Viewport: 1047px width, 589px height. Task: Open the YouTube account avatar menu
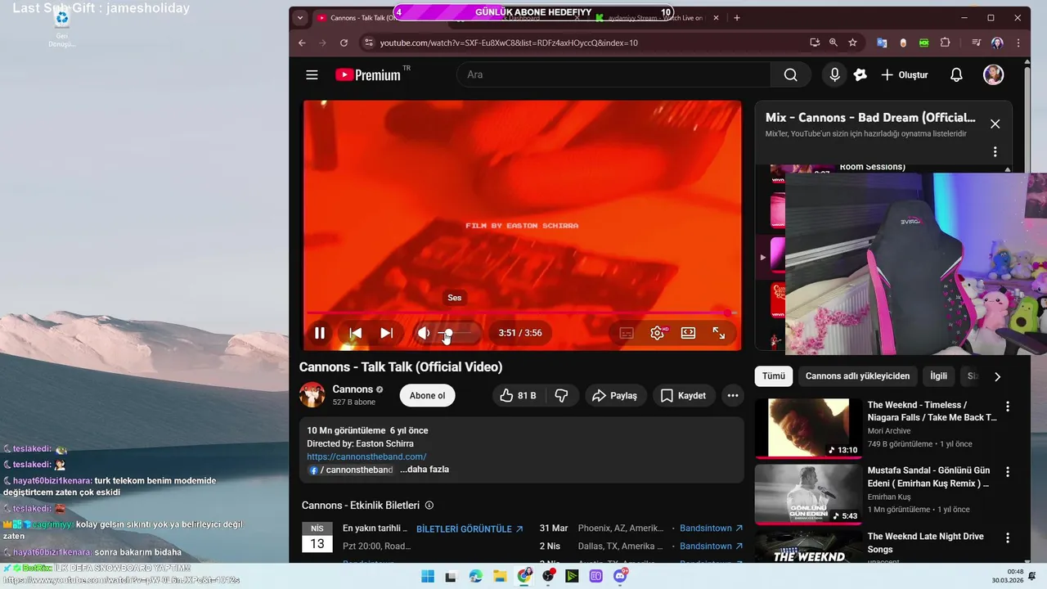coord(993,74)
